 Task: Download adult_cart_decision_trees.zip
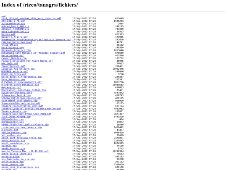(x=21, y=138)
